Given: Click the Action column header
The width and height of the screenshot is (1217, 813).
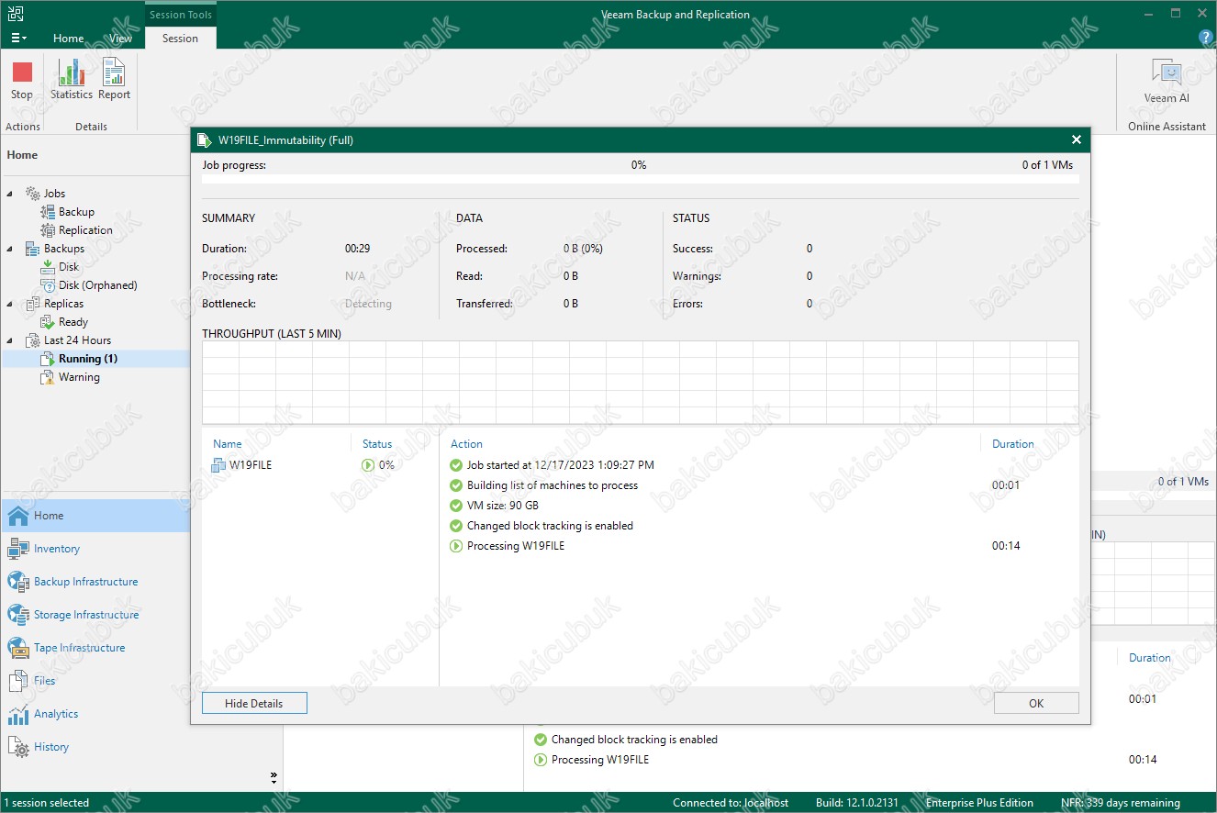Looking at the screenshot, I should 466,444.
